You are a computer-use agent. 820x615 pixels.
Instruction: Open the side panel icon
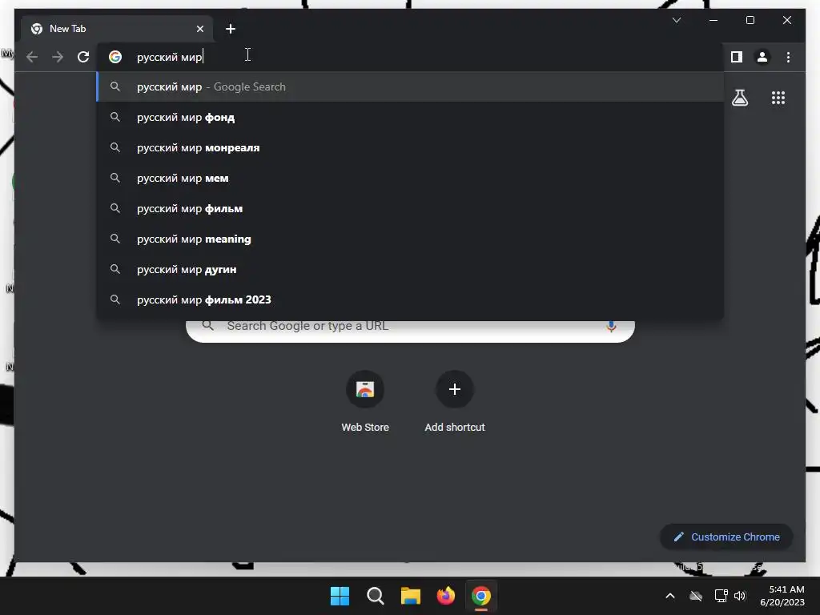coord(737,57)
